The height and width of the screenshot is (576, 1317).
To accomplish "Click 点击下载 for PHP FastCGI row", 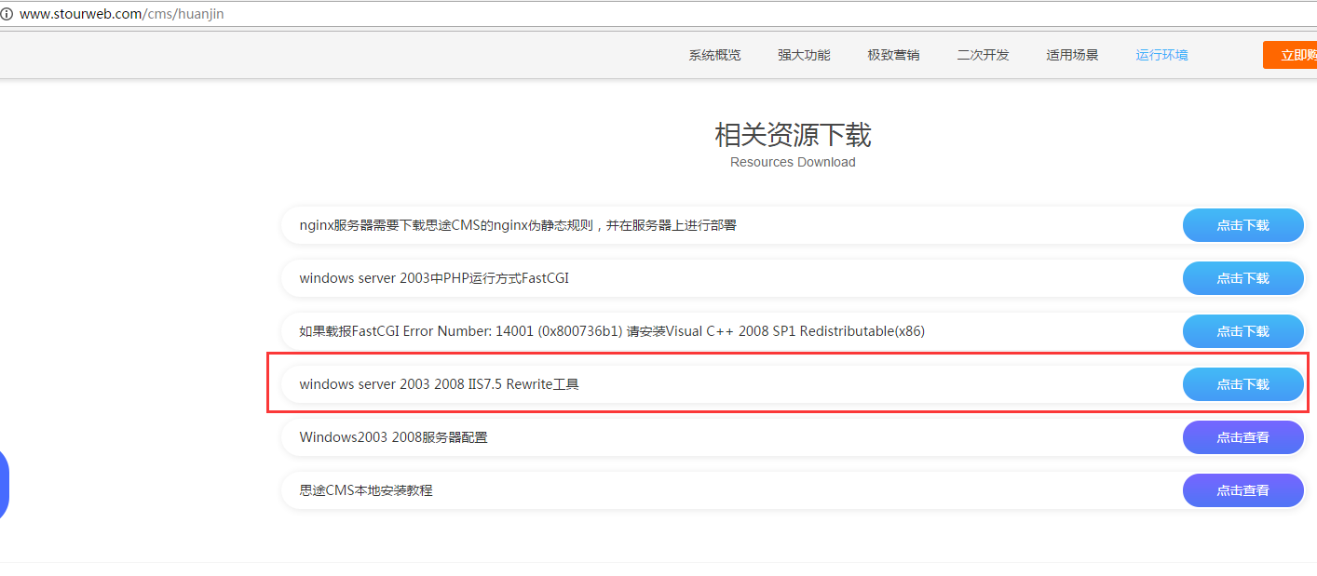I will click(x=1242, y=278).
